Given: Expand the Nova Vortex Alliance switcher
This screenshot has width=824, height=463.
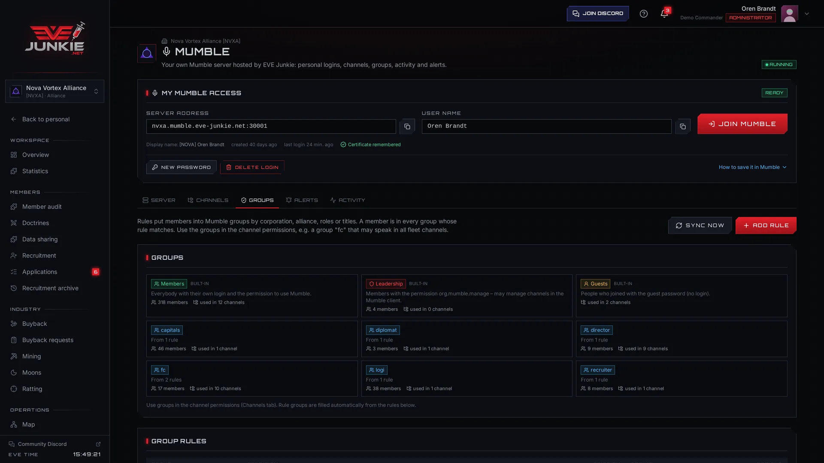Looking at the screenshot, I should (x=55, y=91).
